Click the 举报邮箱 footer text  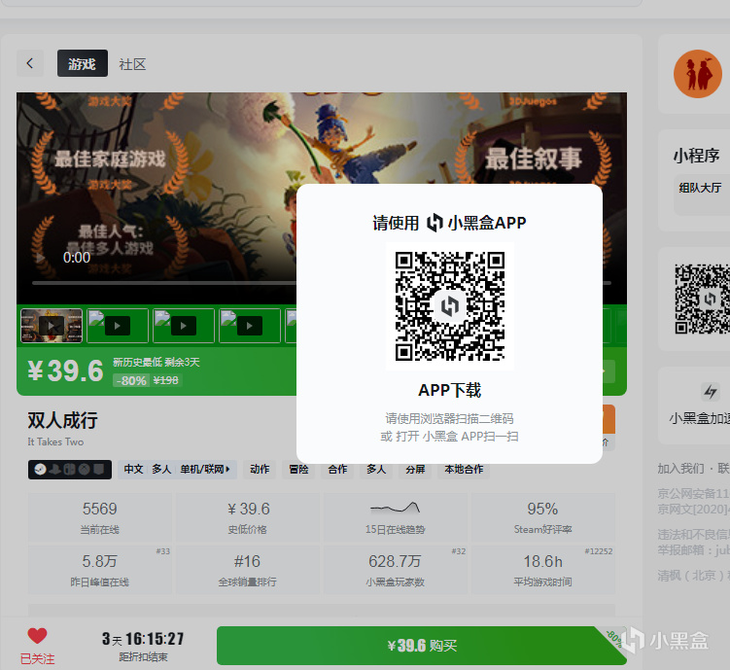694,549
